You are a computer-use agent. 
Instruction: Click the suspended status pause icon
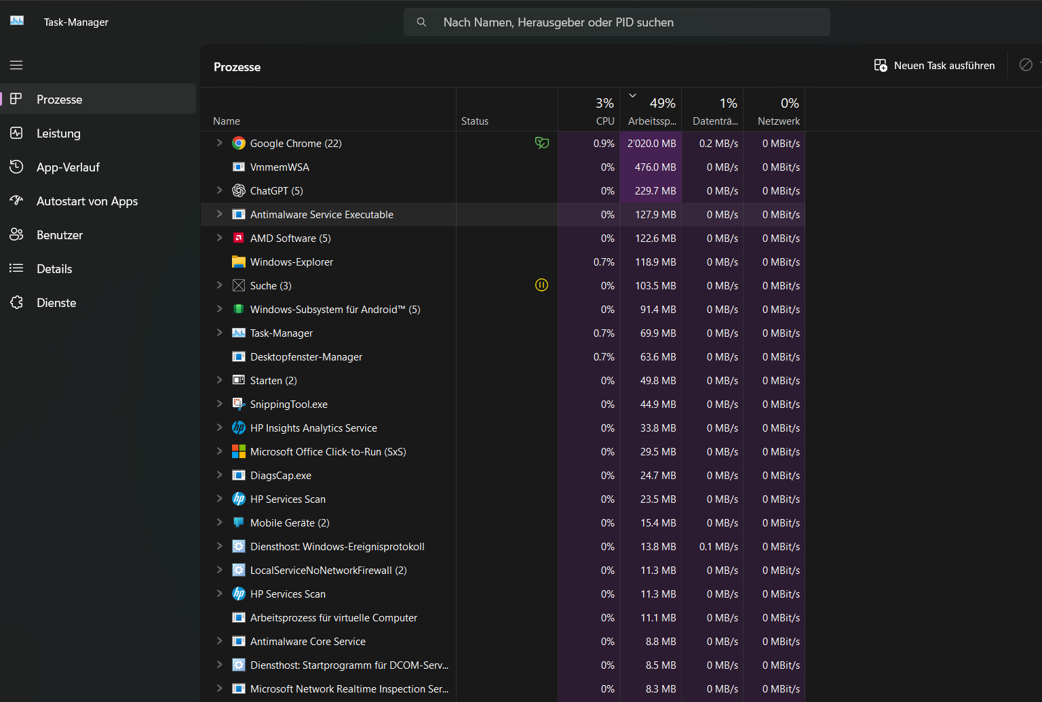[541, 285]
